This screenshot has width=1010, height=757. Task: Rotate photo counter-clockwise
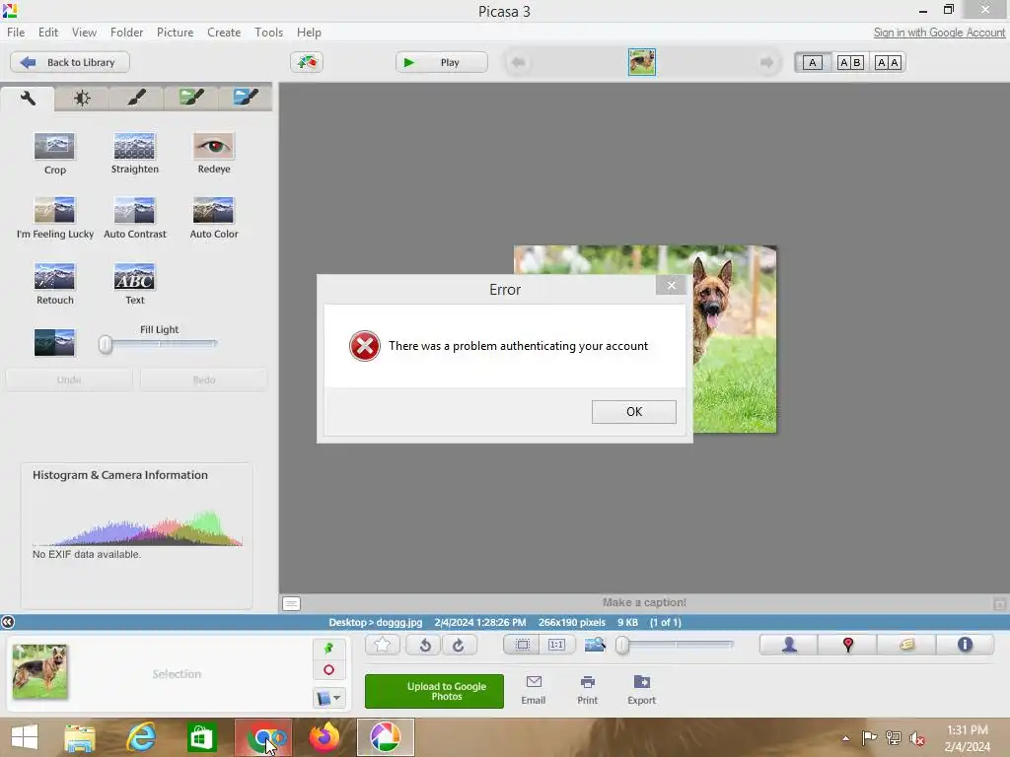pyautogui.click(x=424, y=645)
